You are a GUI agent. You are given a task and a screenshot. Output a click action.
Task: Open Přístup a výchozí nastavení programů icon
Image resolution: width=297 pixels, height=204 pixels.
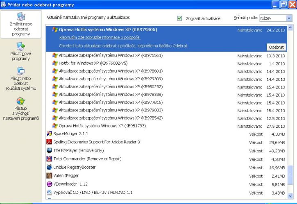20,101
